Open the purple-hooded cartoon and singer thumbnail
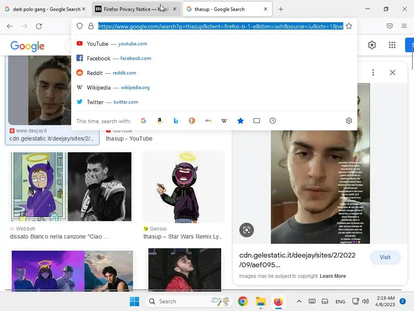Screen dimensions: 414x311 [71, 186]
